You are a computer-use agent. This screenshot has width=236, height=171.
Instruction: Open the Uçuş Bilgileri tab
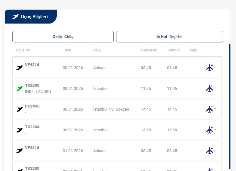31,17
